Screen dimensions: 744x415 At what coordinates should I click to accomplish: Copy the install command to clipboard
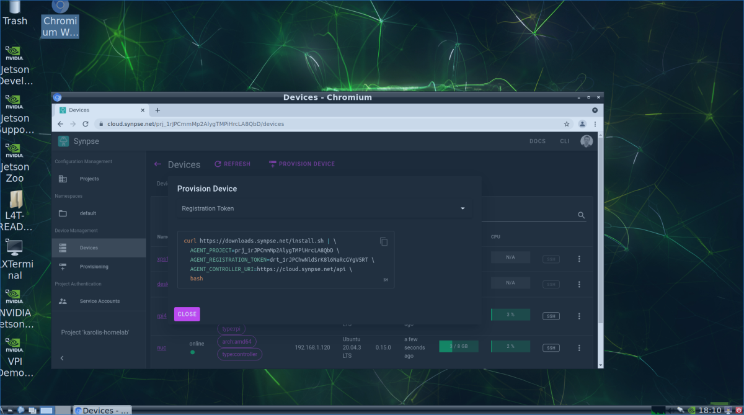coord(384,241)
